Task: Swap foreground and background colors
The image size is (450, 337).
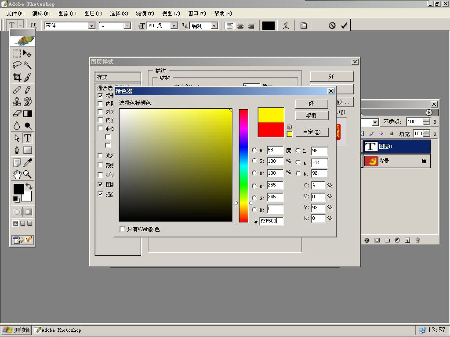Action: (x=29, y=186)
